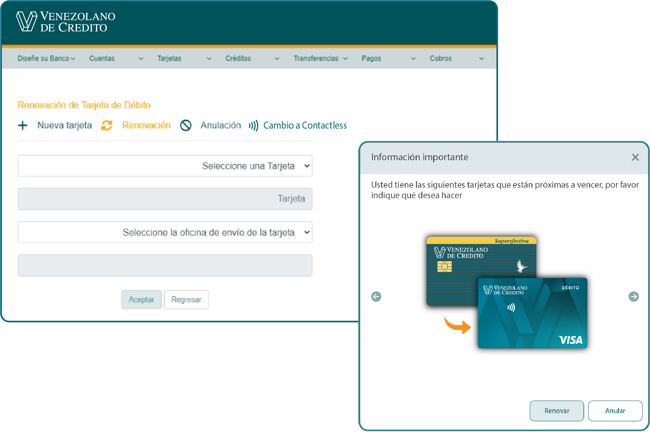650x432 pixels.
Task: Click the contactless waves icon
Action: pyautogui.click(x=253, y=126)
